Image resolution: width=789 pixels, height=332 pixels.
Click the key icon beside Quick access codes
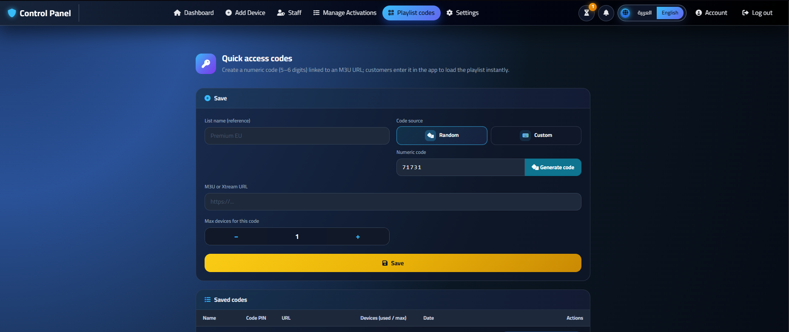(x=206, y=64)
